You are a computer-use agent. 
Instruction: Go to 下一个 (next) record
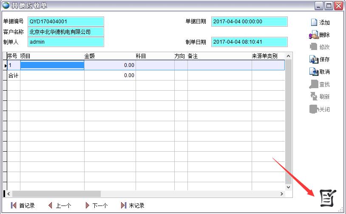tap(88, 206)
